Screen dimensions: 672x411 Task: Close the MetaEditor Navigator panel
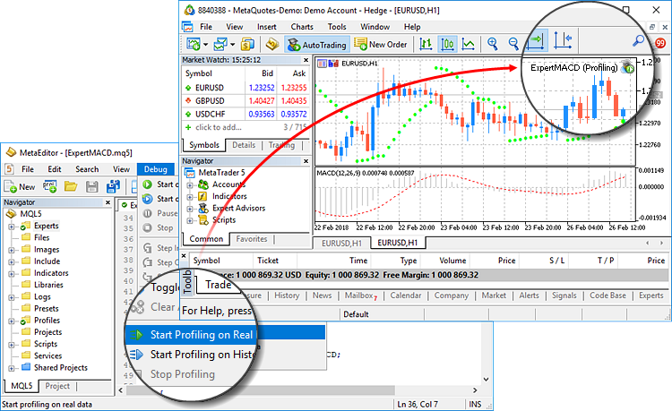108,202
